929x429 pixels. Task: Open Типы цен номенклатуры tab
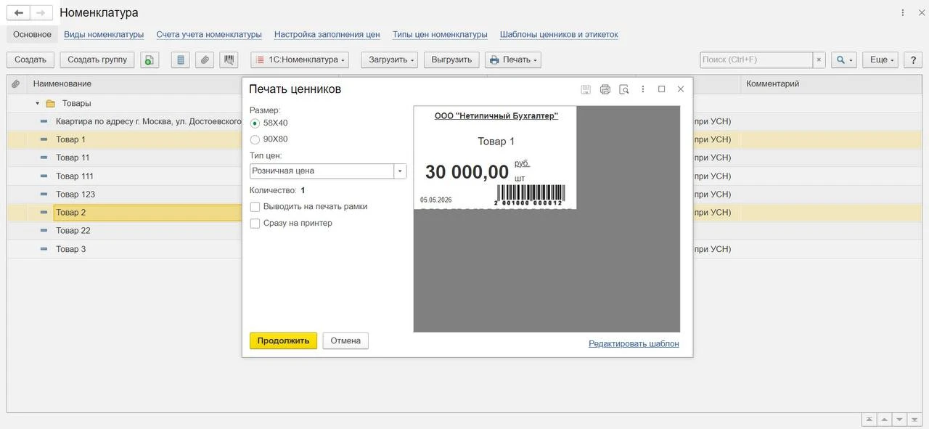[x=440, y=34]
